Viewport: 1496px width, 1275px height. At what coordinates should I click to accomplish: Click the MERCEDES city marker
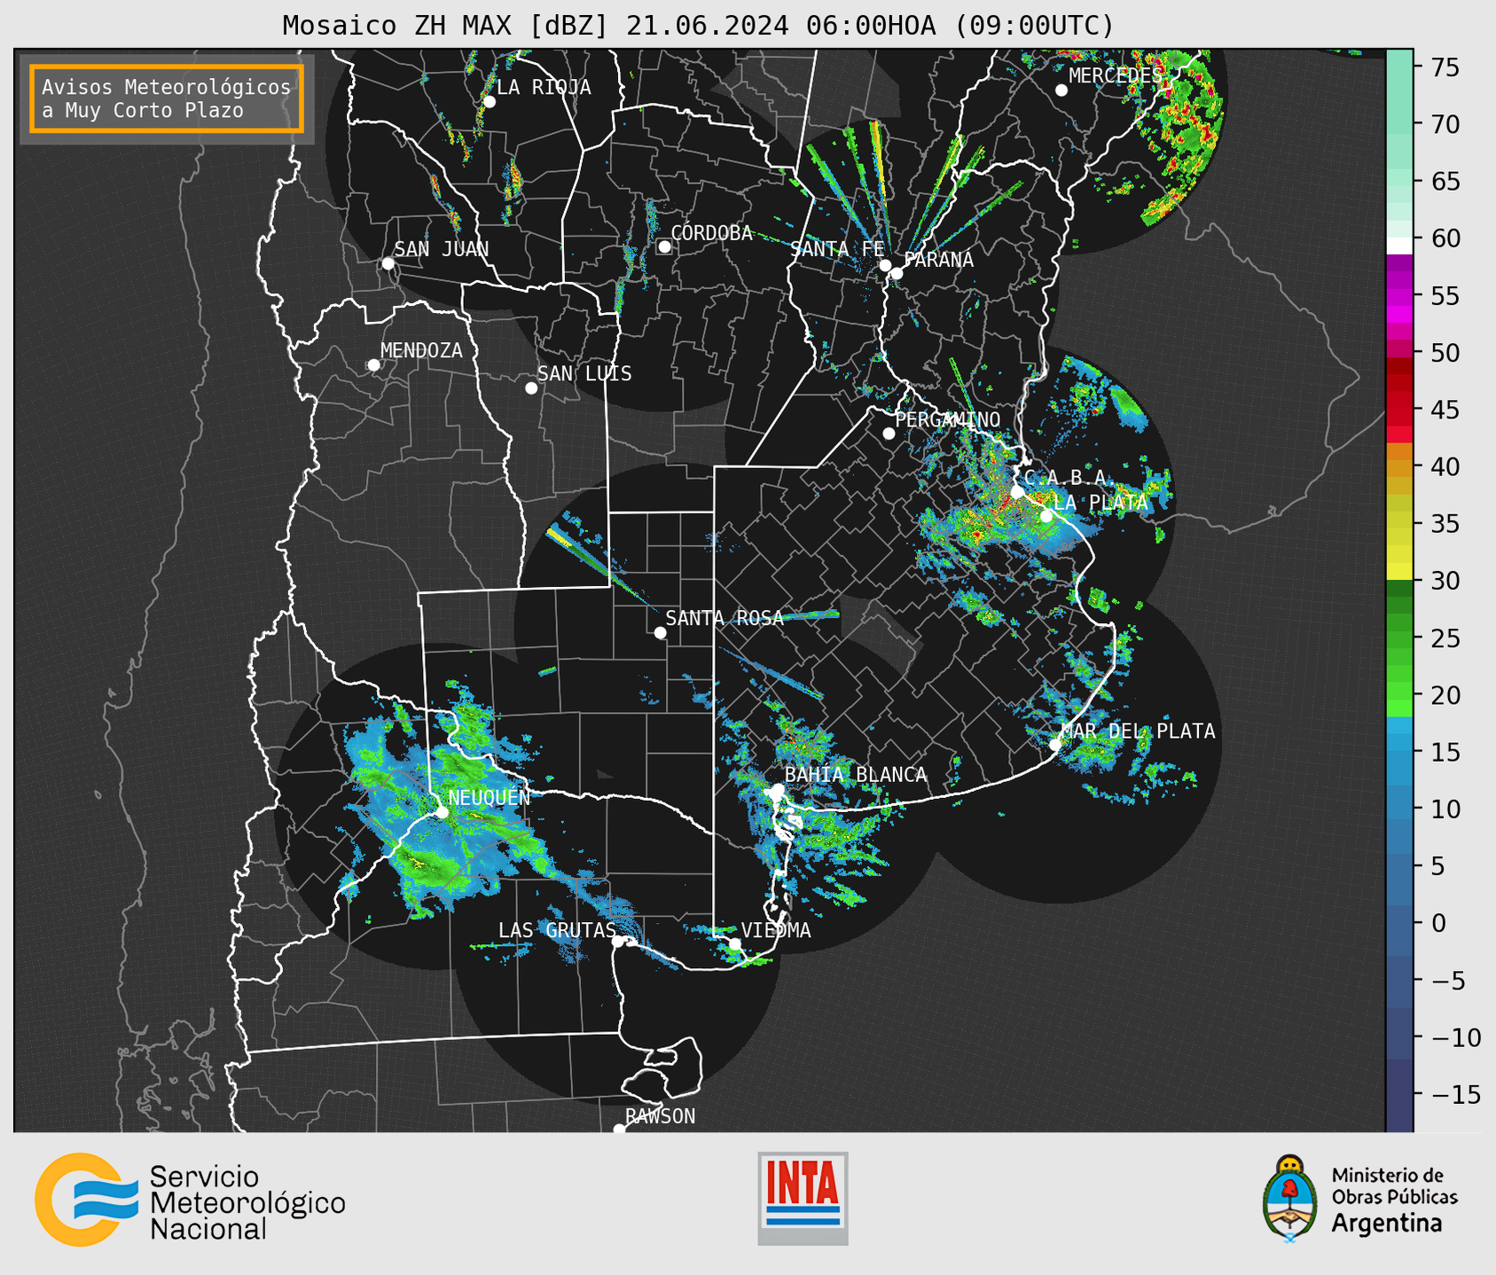(x=1061, y=90)
